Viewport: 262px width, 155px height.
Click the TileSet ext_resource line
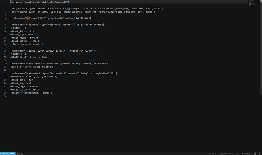pyautogui.click(x=87, y=8)
